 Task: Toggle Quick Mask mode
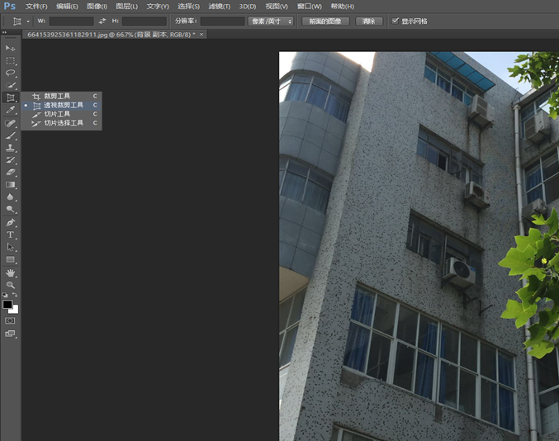point(11,320)
